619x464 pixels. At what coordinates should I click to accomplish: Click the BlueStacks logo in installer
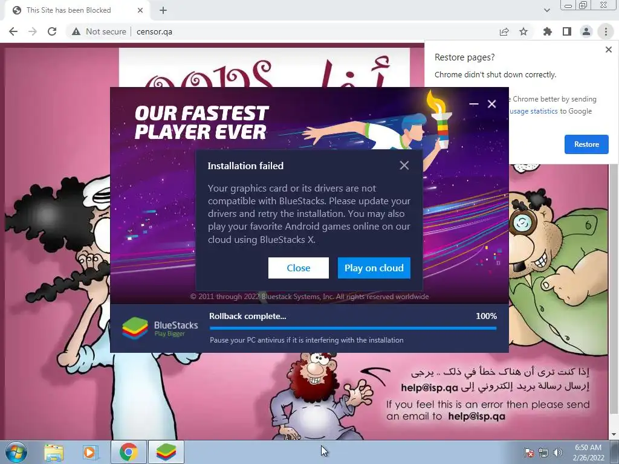[x=160, y=328]
